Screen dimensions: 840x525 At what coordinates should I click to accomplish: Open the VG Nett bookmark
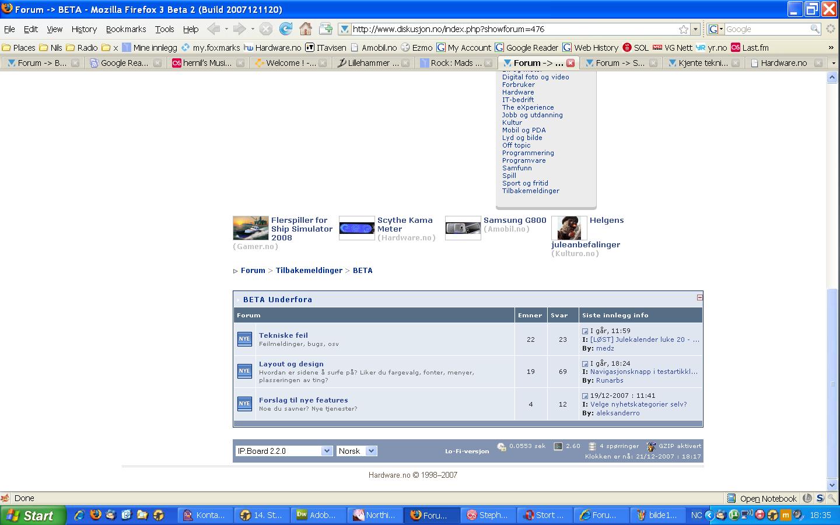click(x=673, y=48)
